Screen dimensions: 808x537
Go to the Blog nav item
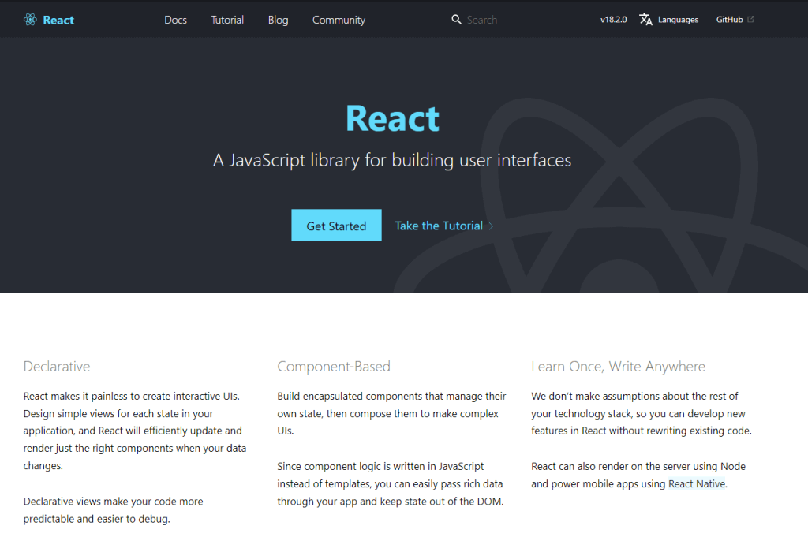point(278,20)
